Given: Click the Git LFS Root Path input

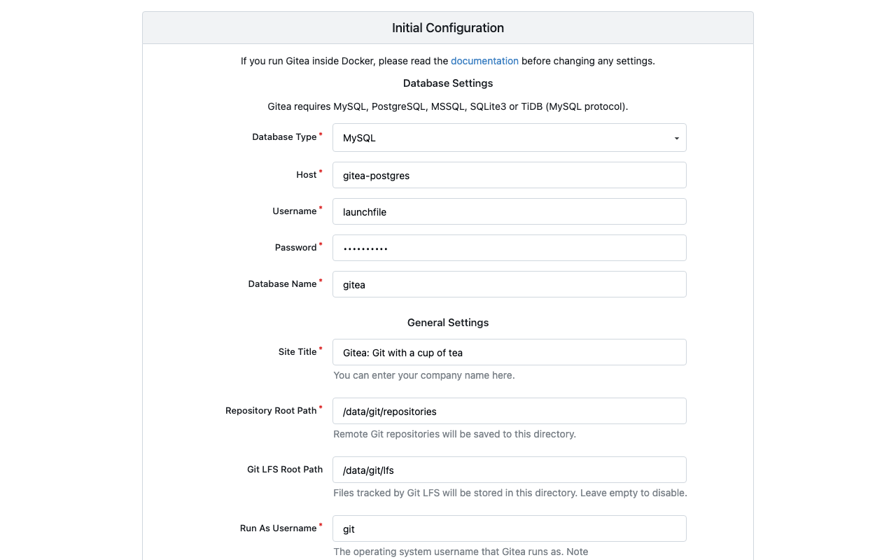Looking at the screenshot, I should pos(509,470).
